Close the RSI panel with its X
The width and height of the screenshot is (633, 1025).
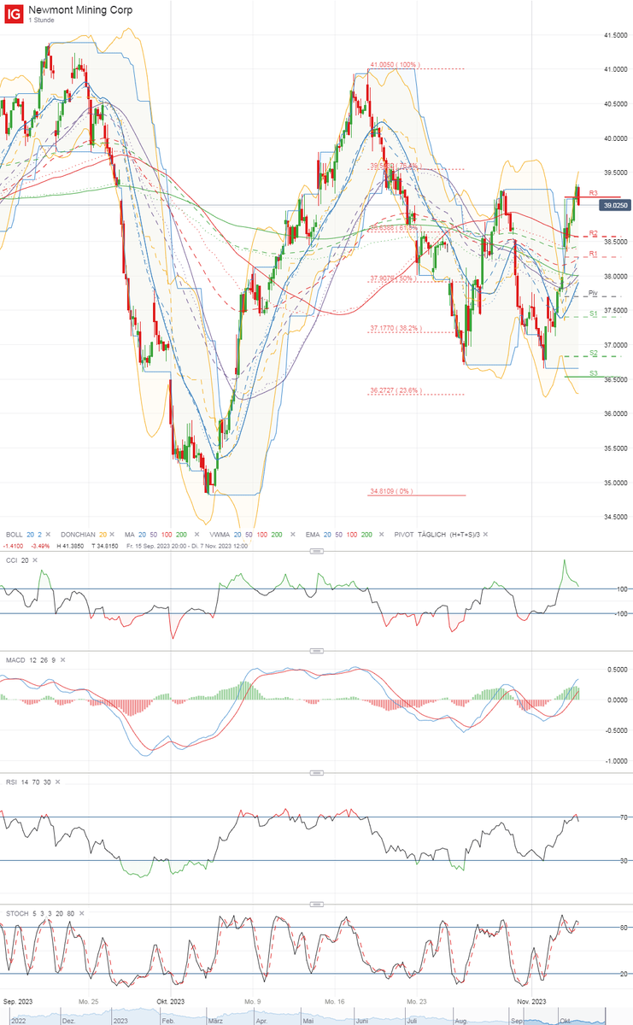pyautogui.click(x=59, y=781)
